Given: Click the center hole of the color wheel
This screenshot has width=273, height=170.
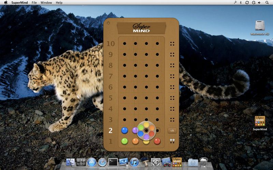Looking at the screenshot, I should 146,130.
